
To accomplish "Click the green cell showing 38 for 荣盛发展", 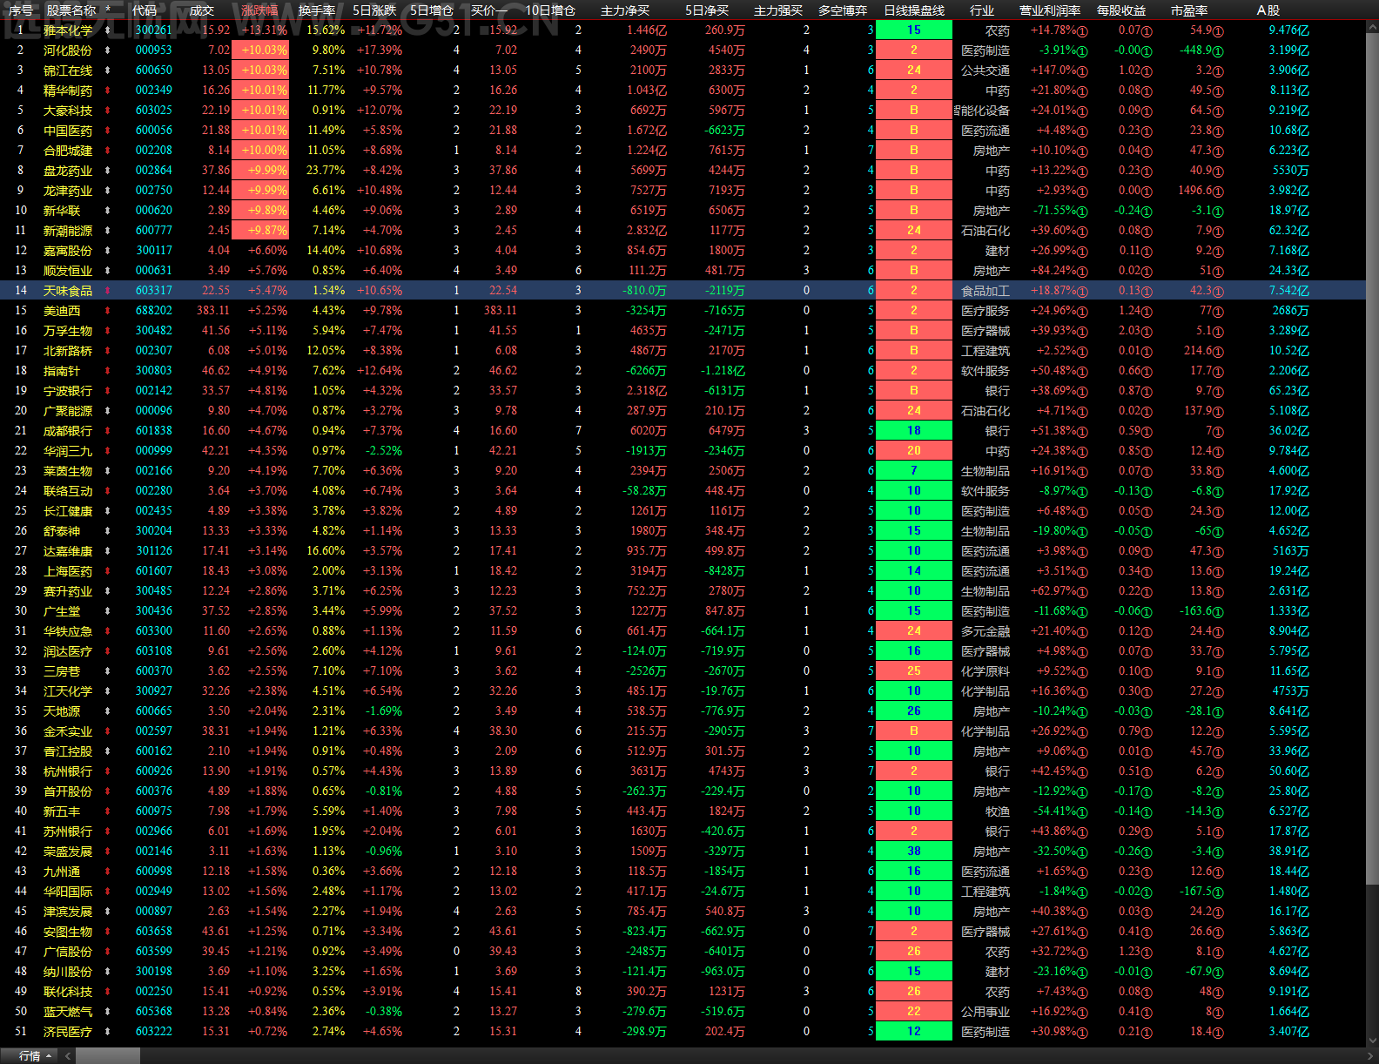I will click(914, 852).
